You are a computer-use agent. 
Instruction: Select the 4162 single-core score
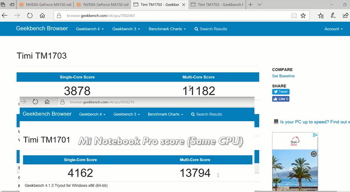(80, 173)
